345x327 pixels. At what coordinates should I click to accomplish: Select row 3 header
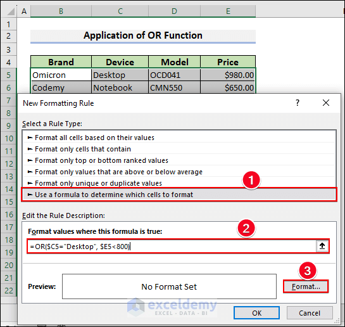(9, 49)
